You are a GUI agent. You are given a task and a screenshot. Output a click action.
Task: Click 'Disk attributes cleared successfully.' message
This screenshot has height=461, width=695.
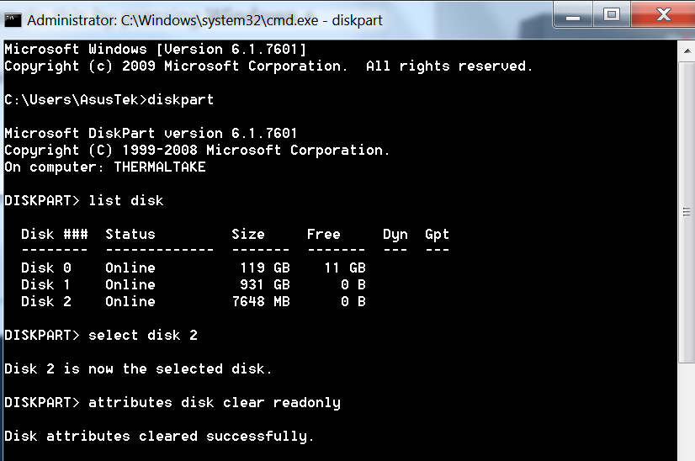pos(160,437)
